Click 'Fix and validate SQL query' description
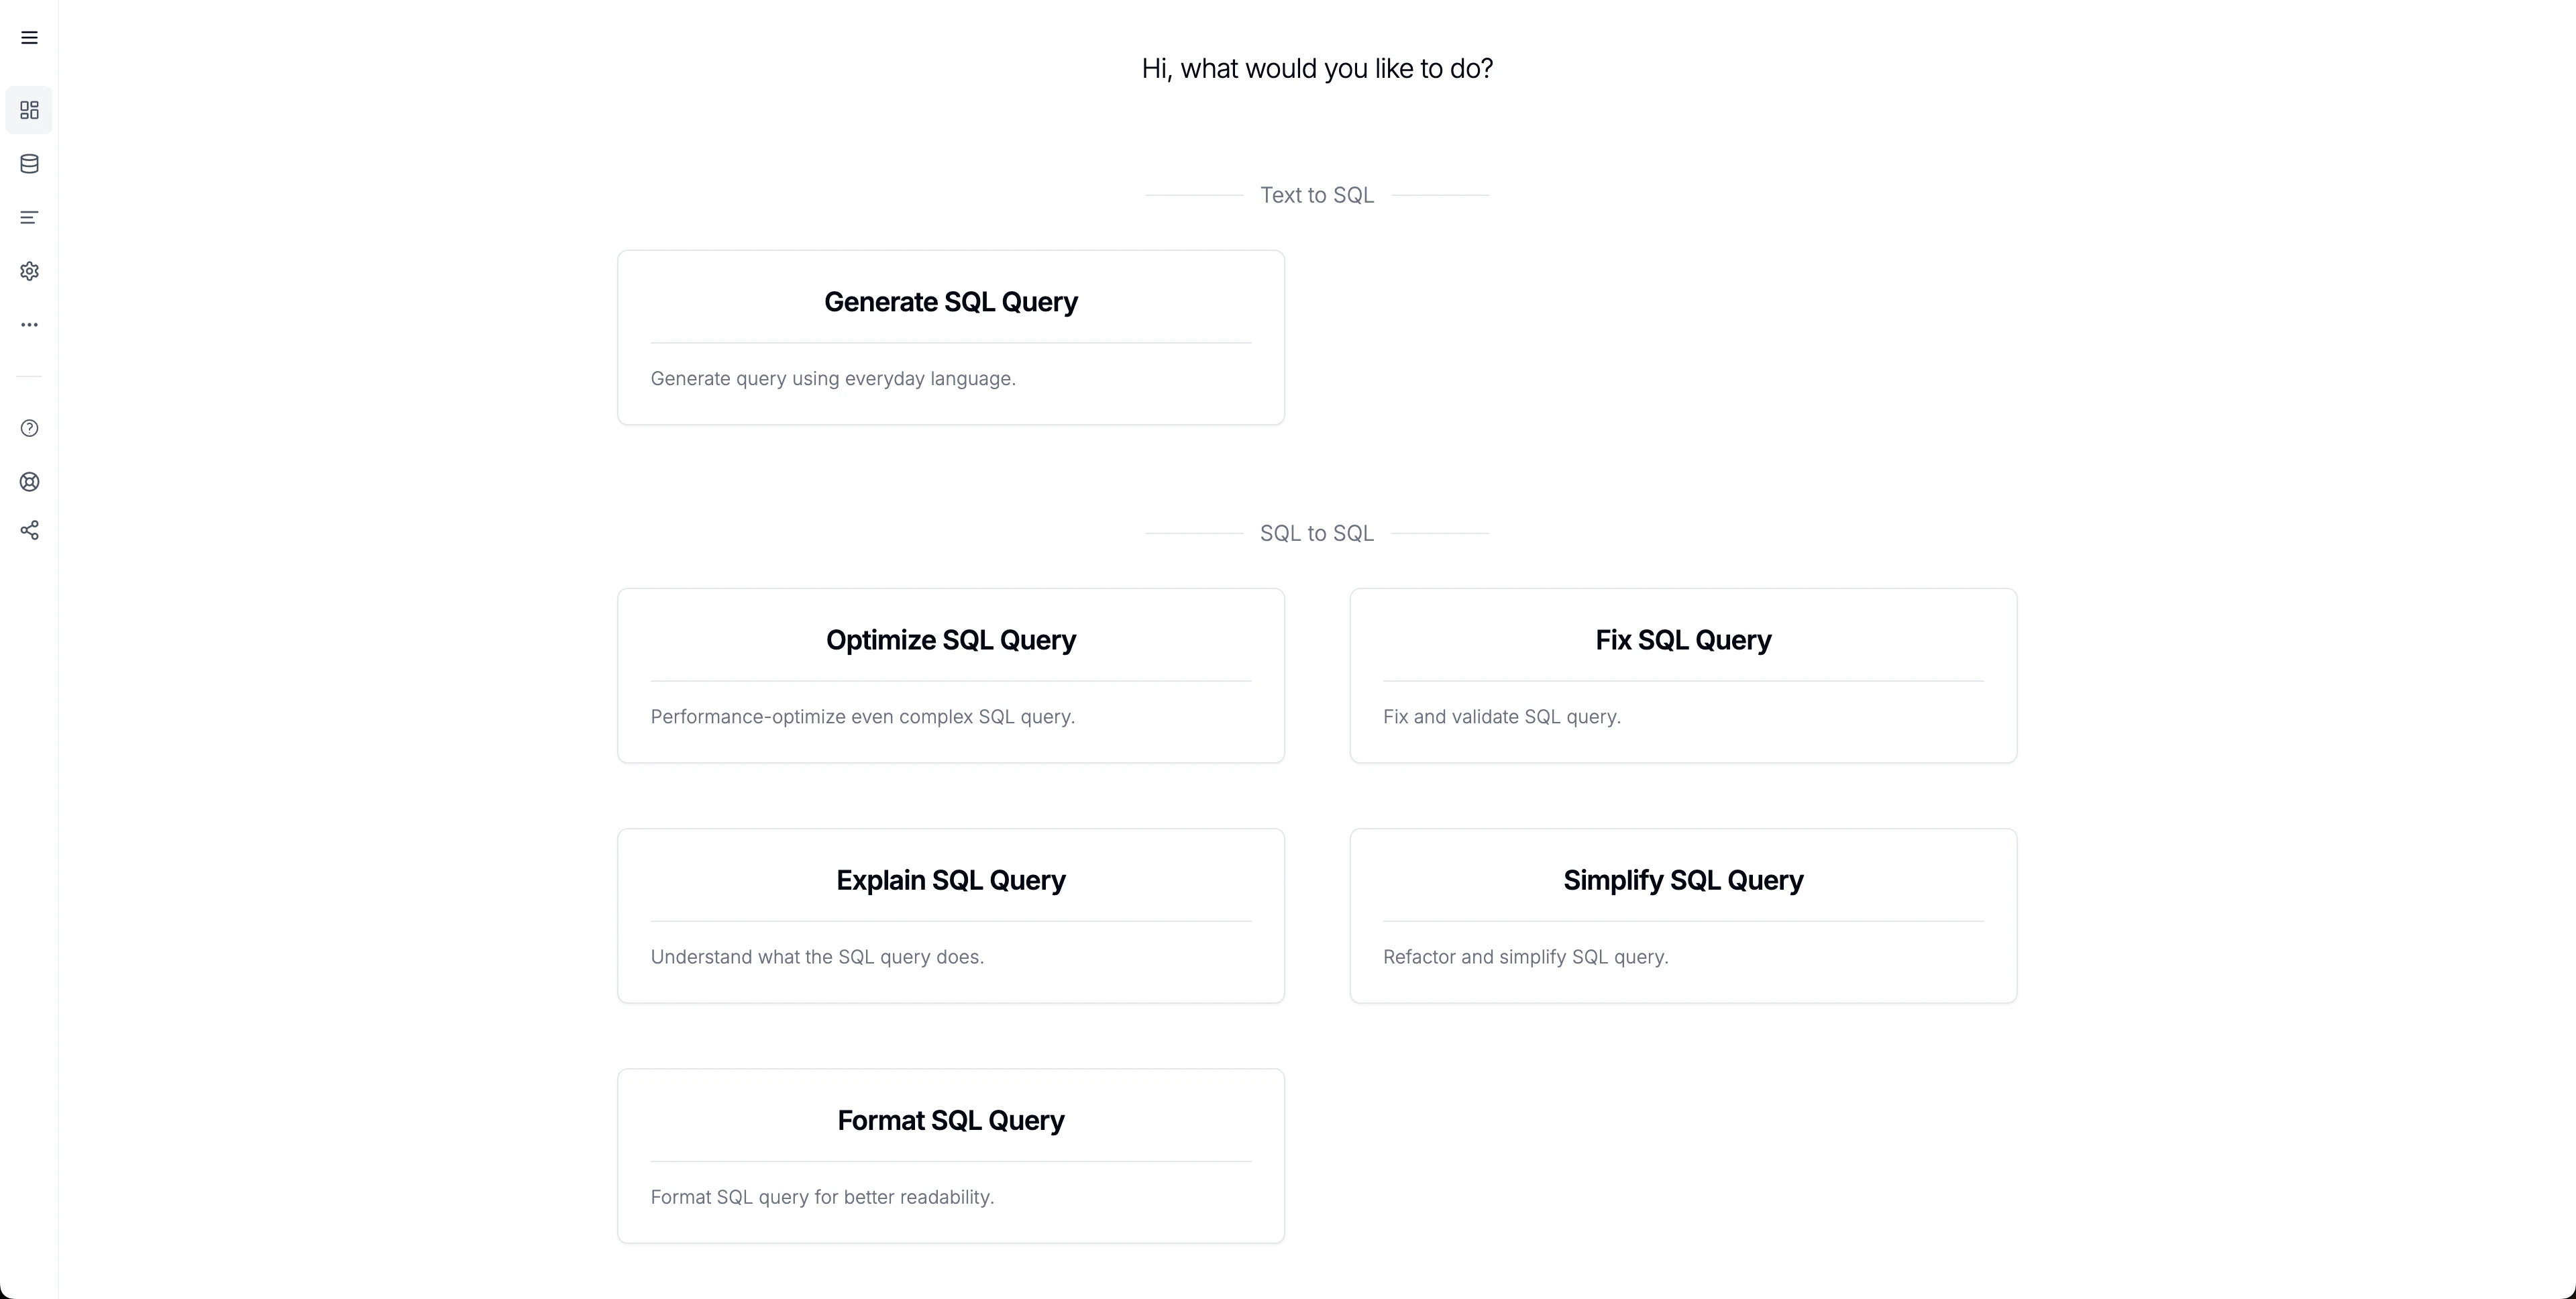The image size is (2576, 1299). click(x=1501, y=717)
